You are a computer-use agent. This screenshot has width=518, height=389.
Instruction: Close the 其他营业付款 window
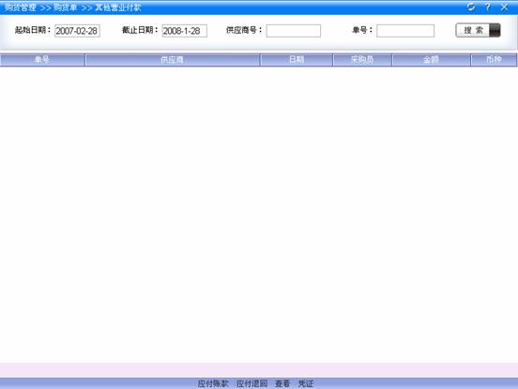504,7
